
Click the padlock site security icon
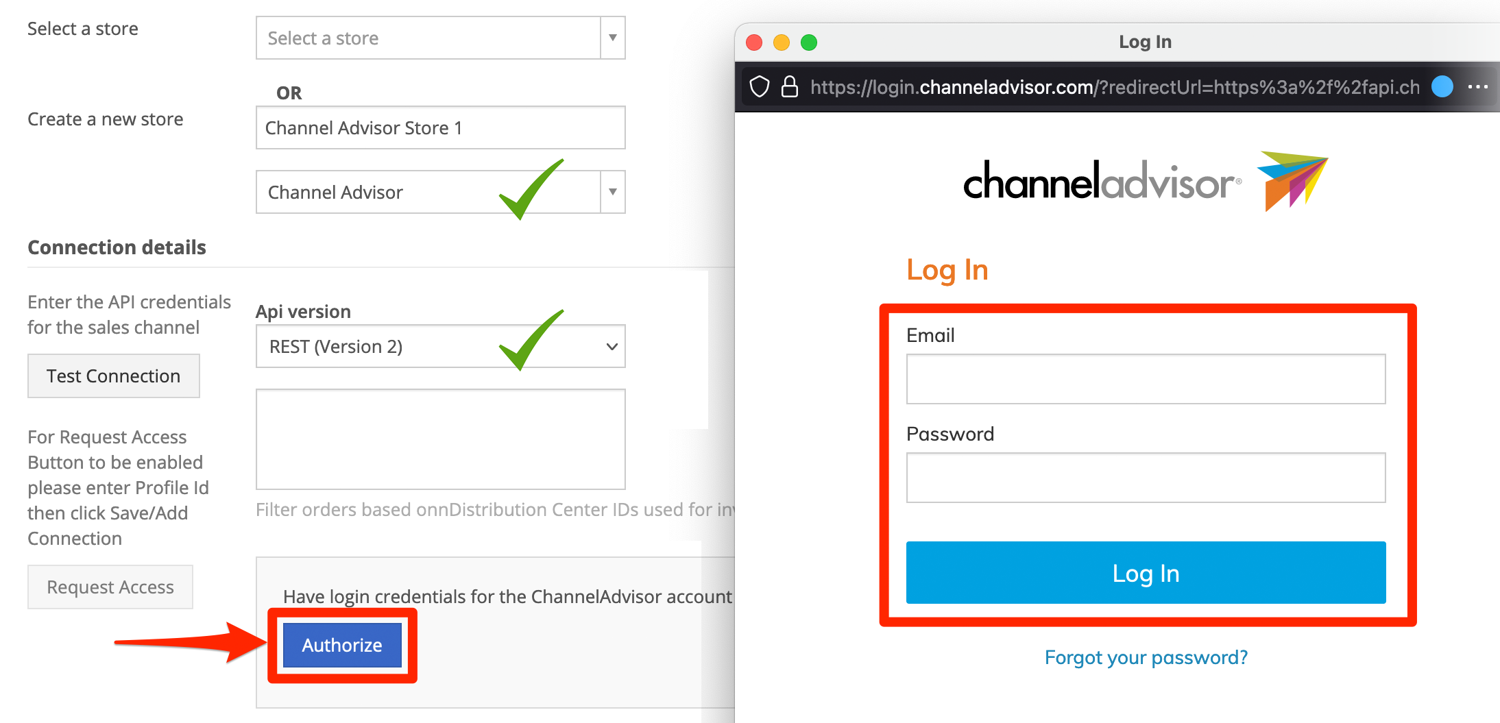click(x=790, y=87)
